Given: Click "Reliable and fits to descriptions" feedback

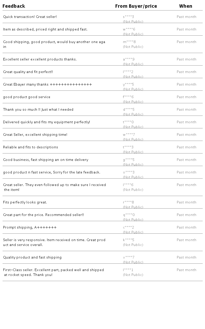Looking at the screenshot, I should 30,147.
